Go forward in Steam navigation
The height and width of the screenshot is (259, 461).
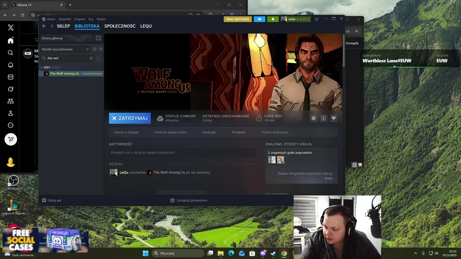(x=52, y=26)
